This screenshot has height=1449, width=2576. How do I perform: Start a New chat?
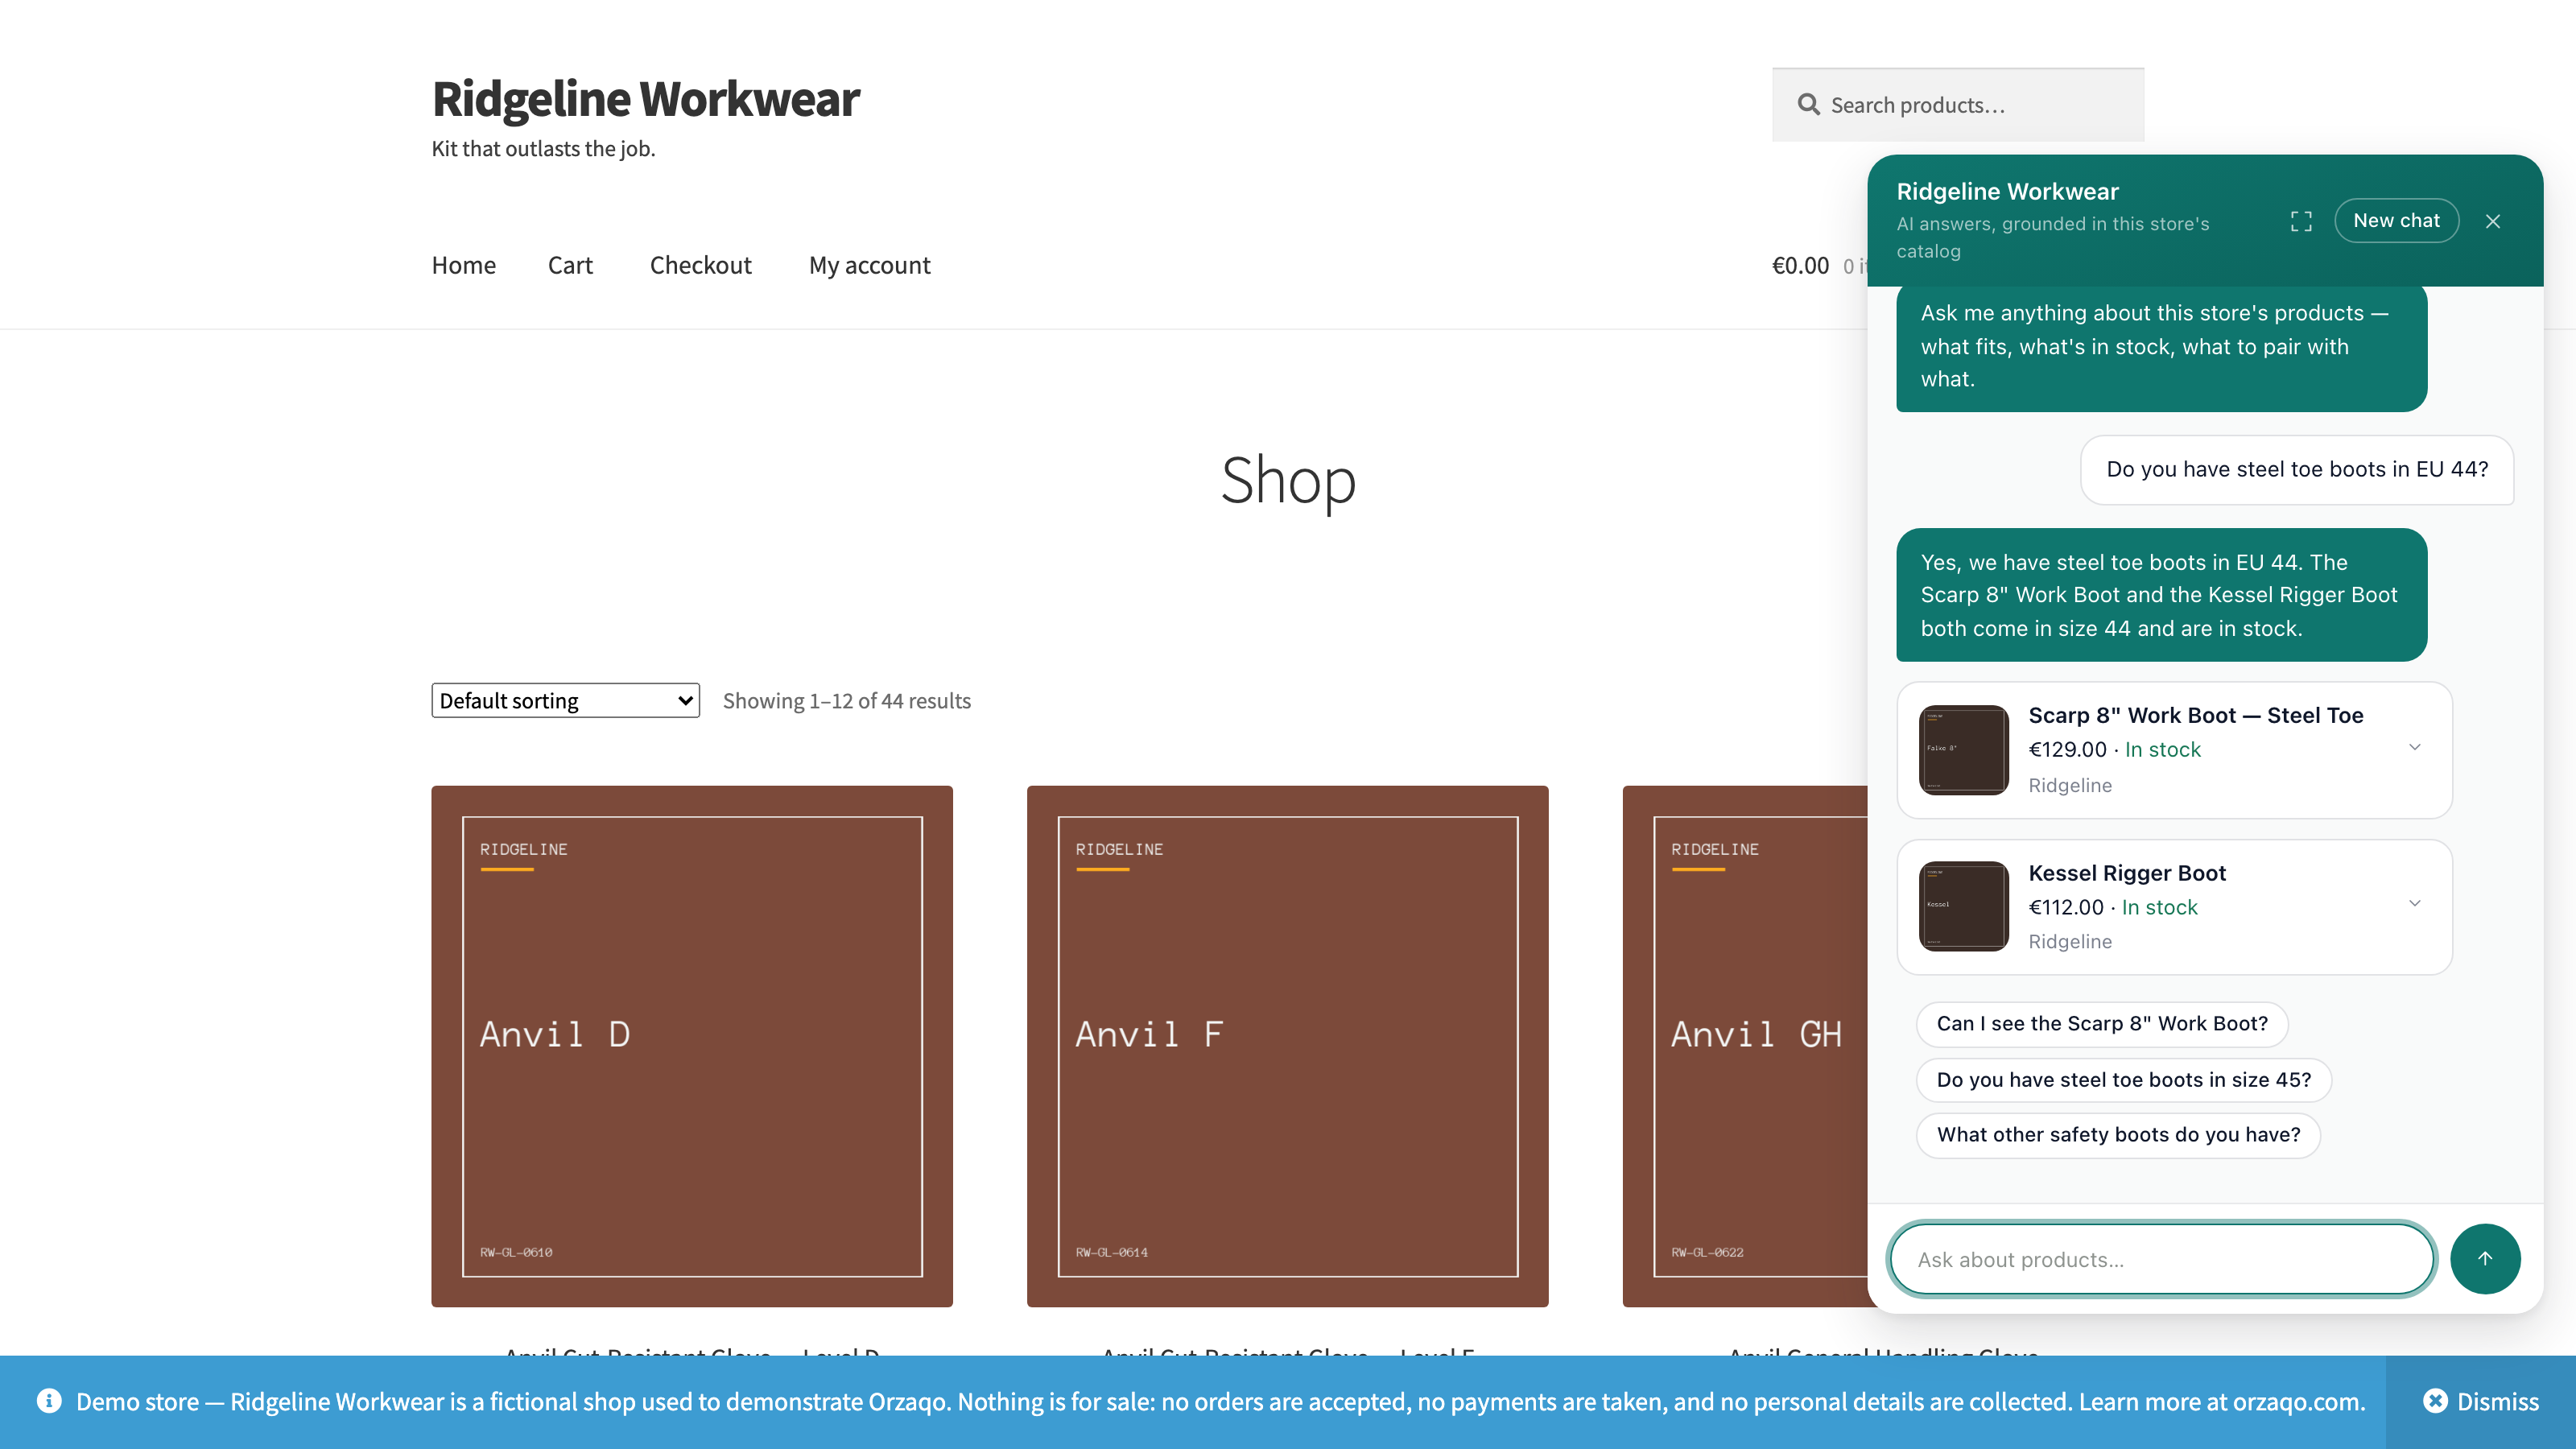coord(2396,220)
